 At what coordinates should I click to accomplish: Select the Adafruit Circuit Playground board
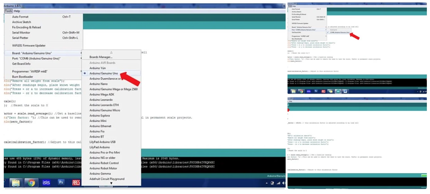click(x=111, y=179)
